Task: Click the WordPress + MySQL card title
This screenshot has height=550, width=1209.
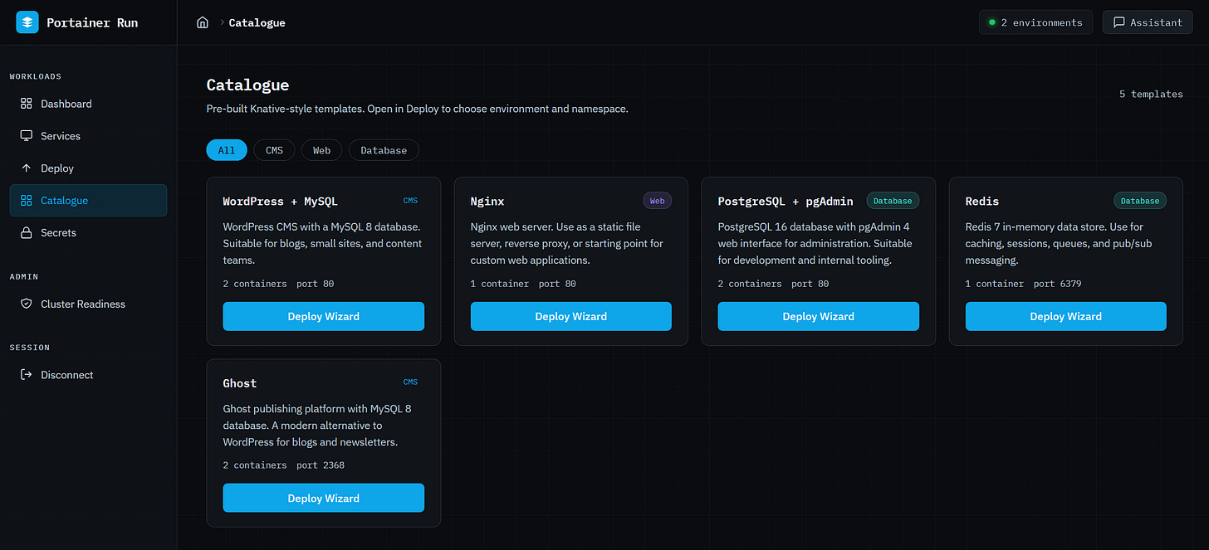Action: (x=281, y=202)
